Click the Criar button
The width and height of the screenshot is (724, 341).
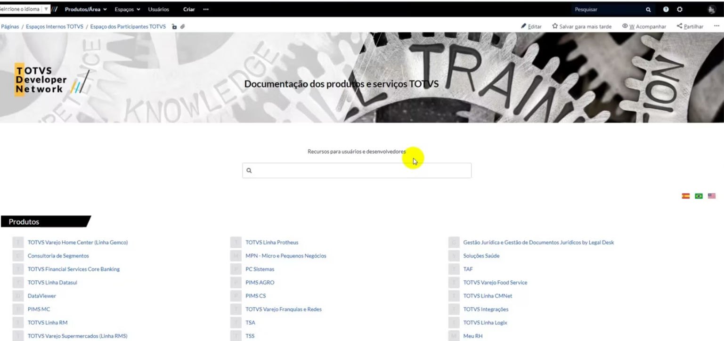coord(189,9)
